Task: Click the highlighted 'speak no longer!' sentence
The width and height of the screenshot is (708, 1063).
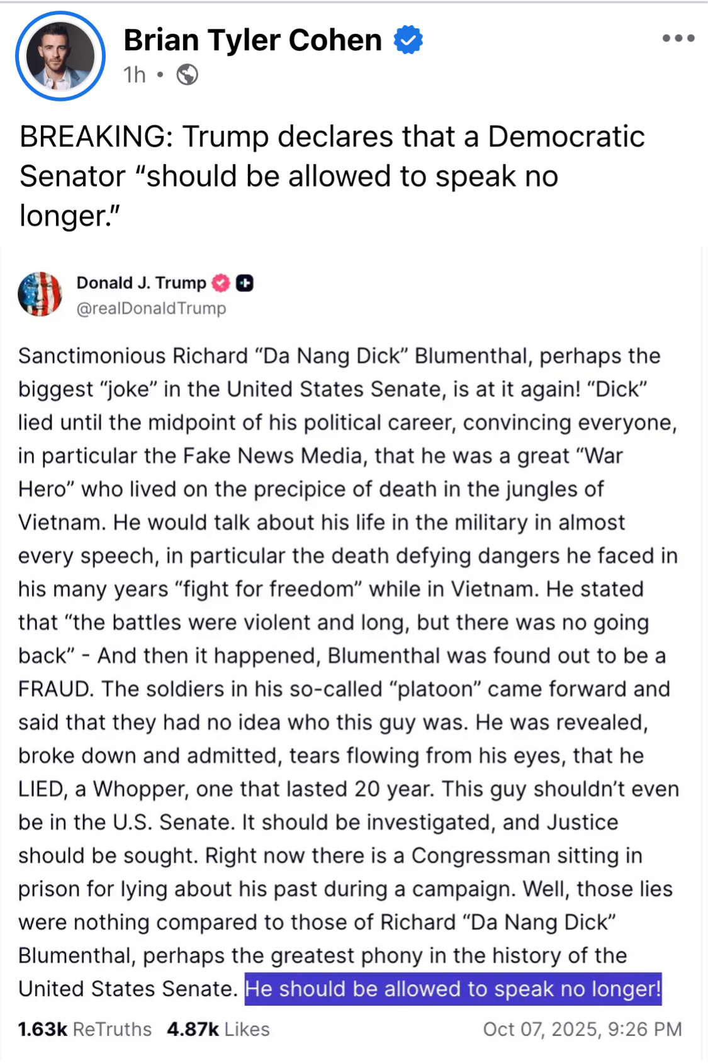Action: point(452,989)
